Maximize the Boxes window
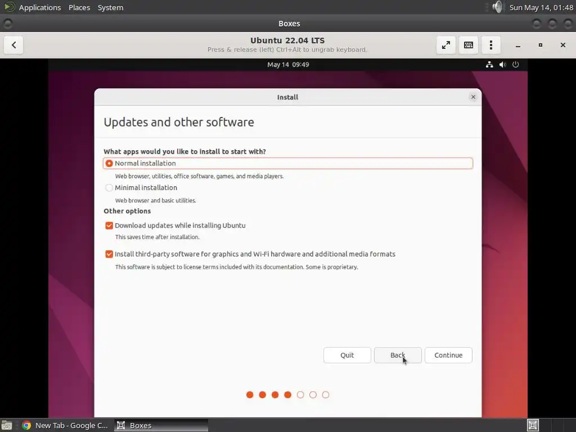 [x=541, y=45]
